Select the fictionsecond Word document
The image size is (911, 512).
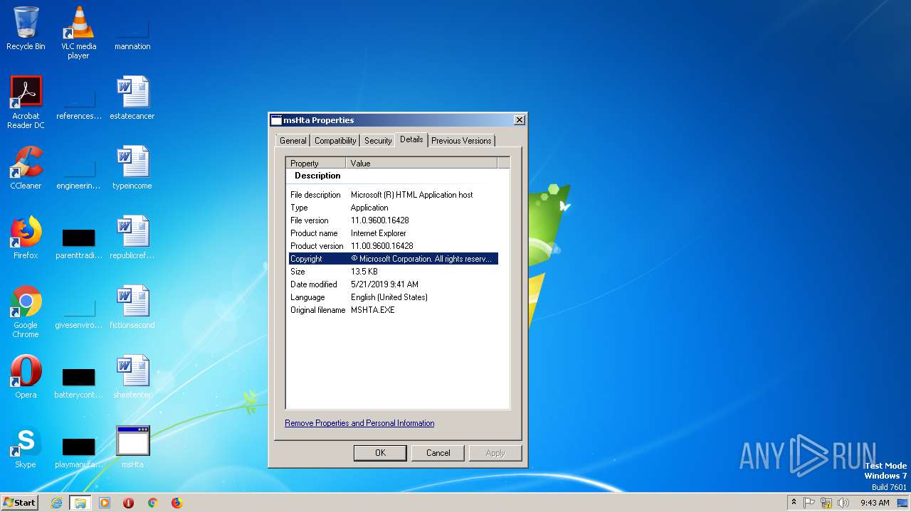132,307
